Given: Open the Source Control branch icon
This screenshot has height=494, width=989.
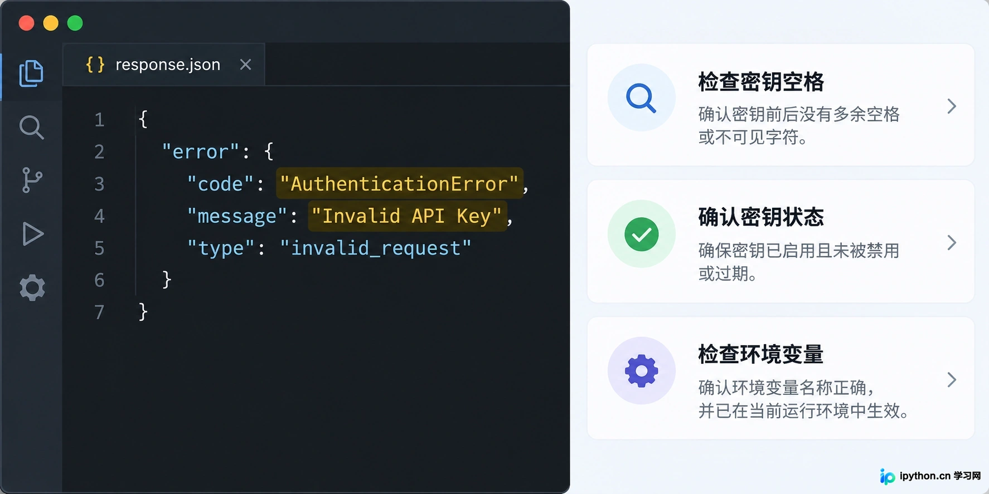Looking at the screenshot, I should tap(32, 180).
